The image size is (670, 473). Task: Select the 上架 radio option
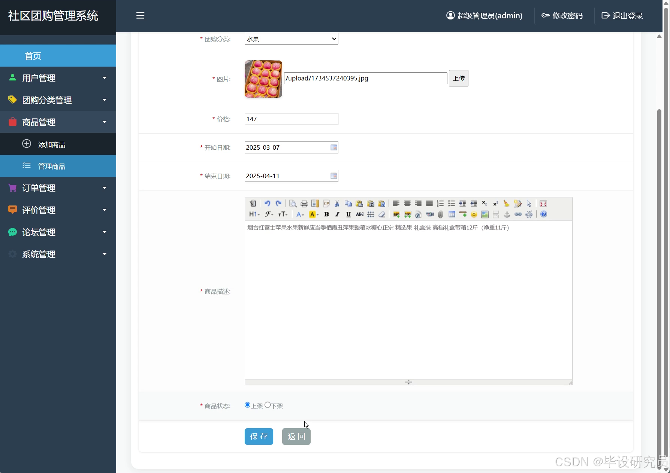click(247, 405)
